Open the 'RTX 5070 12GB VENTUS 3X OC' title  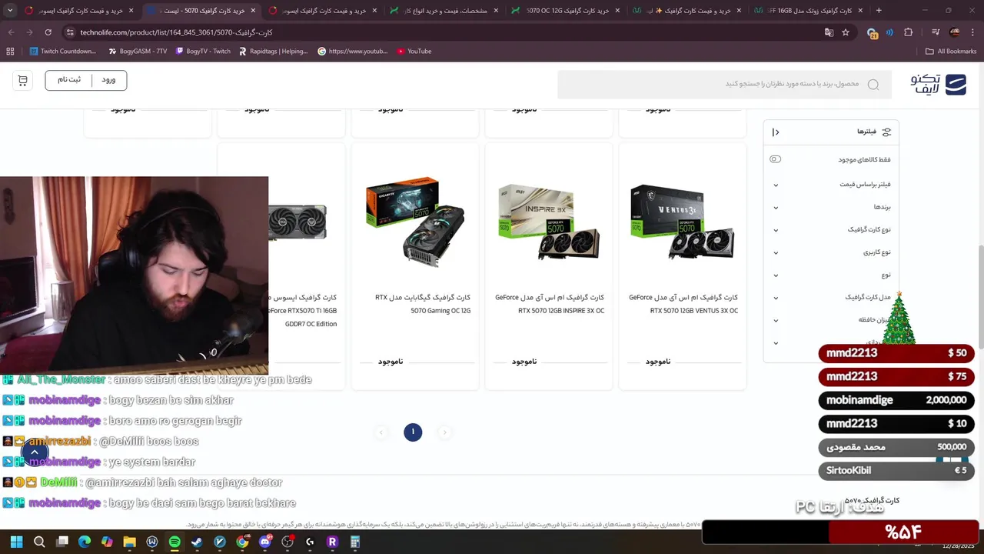[683, 304]
